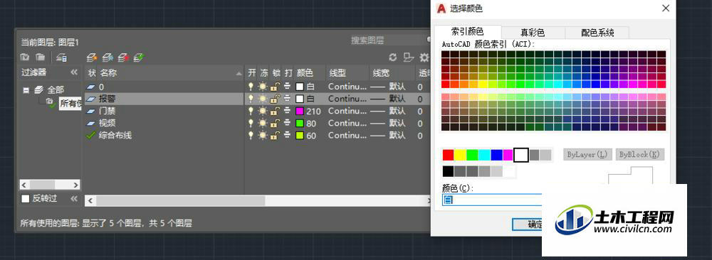The image size is (712, 260).
Task: Click the 全部 layers stack icon
Action: [39, 90]
